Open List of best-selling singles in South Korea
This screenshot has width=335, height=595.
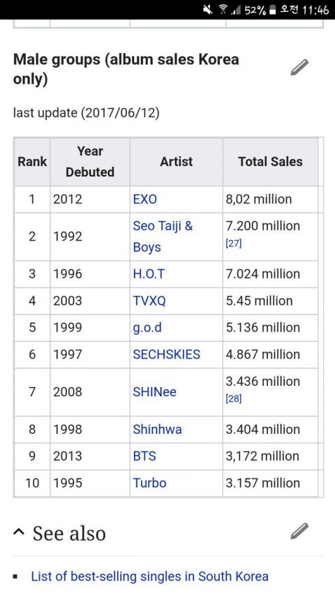pos(149,576)
